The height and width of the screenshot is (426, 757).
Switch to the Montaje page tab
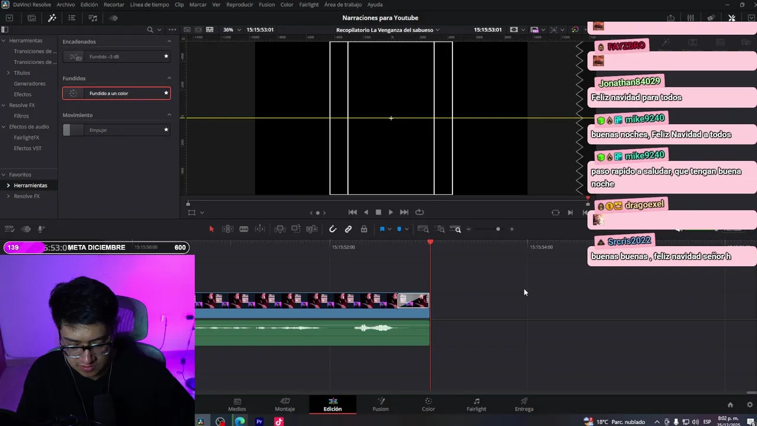284,405
